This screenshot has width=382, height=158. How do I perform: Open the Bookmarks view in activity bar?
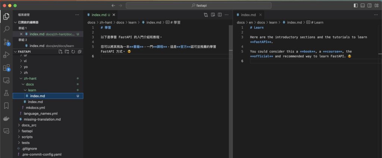(6, 106)
